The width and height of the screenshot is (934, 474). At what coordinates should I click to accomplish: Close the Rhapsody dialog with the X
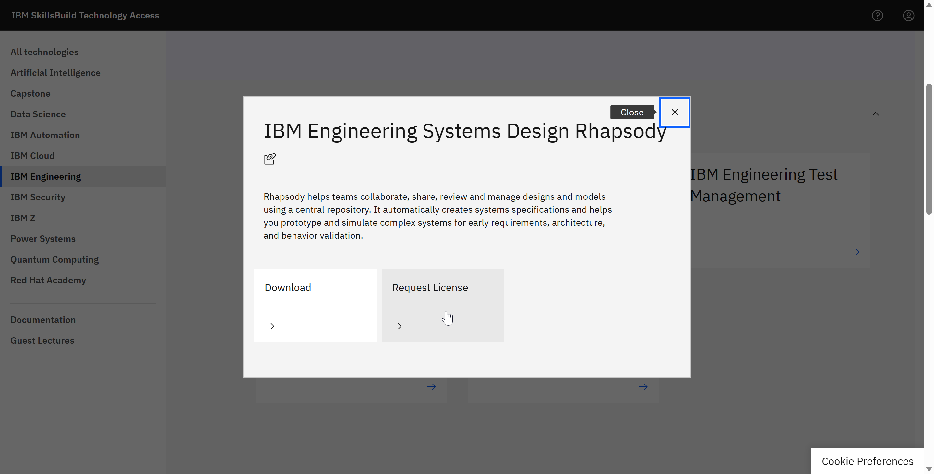click(x=675, y=112)
